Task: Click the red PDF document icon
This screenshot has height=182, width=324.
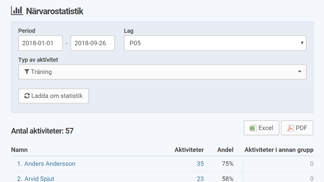Action: [x=290, y=128]
